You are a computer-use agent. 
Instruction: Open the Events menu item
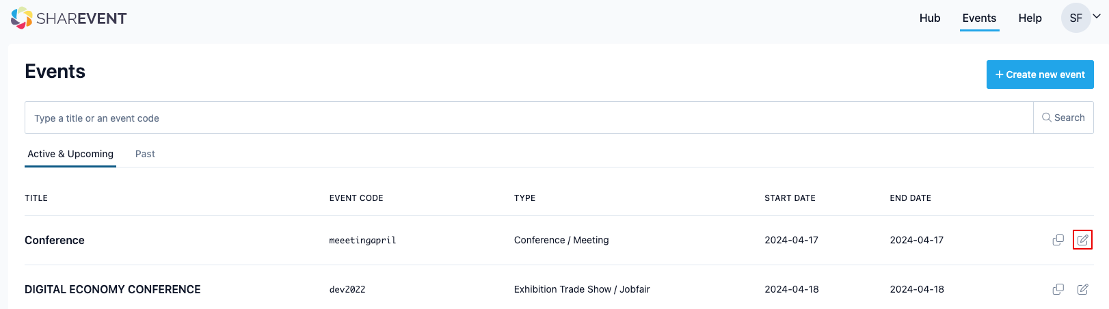click(x=979, y=18)
